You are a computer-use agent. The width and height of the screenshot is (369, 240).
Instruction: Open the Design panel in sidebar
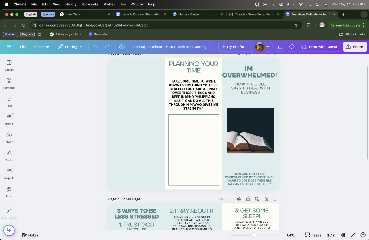pyautogui.click(x=9, y=65)
